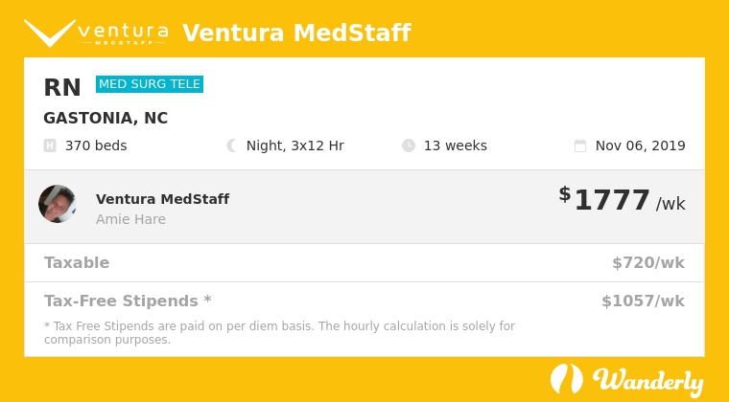Image resolution: width=729 pixels, height=402 pixels.
Task: Click Amie Hare's profile photo
Action: (58, 204)
